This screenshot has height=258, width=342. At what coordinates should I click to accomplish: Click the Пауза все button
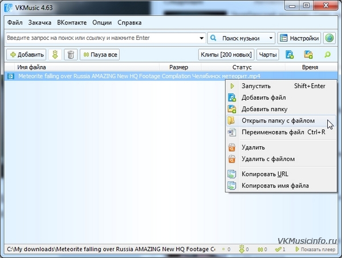[100, 55]
